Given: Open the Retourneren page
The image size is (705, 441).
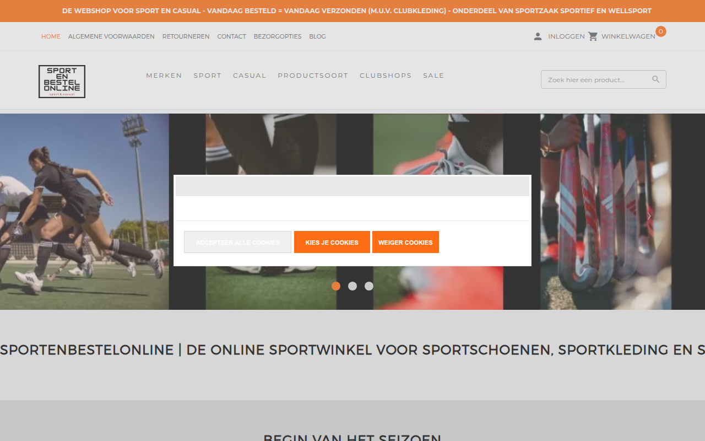Looking at the screenshot, I should tap(186, 36).
